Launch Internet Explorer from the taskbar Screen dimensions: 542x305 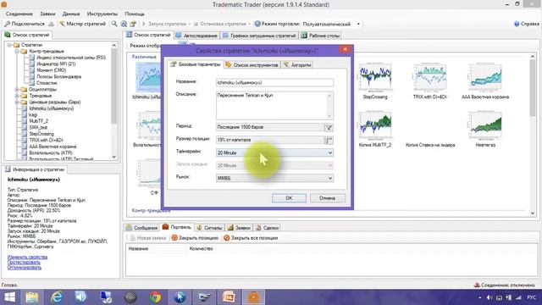(57, 297)
